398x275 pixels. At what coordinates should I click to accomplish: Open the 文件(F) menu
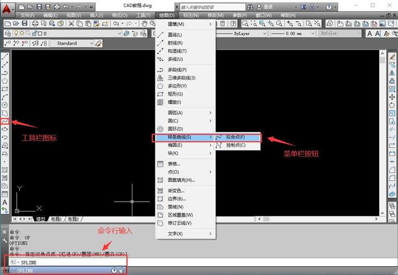27,16
